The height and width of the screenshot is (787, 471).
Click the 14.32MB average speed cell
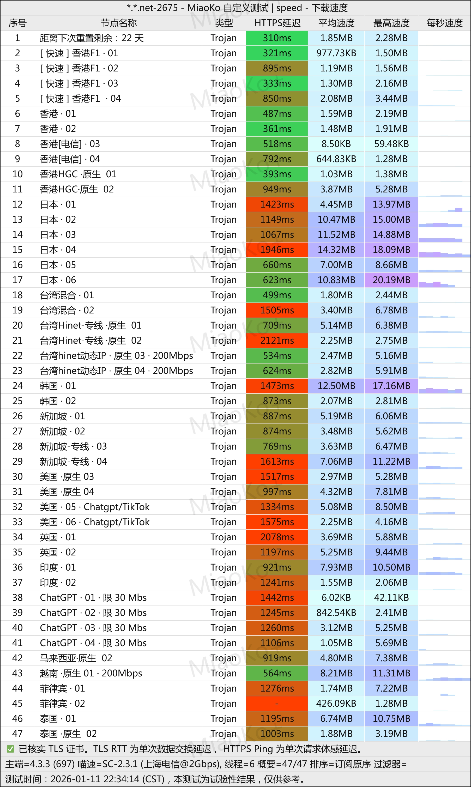pos(336,250)
